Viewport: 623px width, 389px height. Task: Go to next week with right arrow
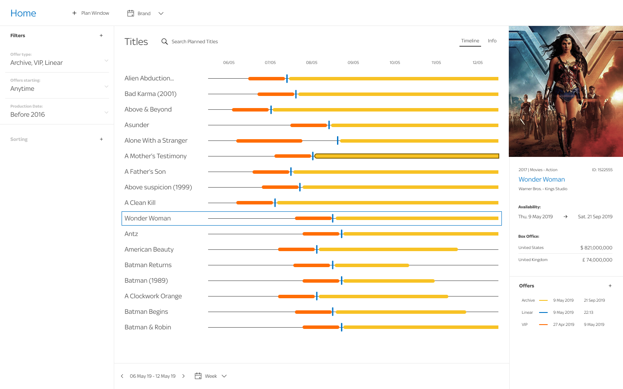(183, 376)
